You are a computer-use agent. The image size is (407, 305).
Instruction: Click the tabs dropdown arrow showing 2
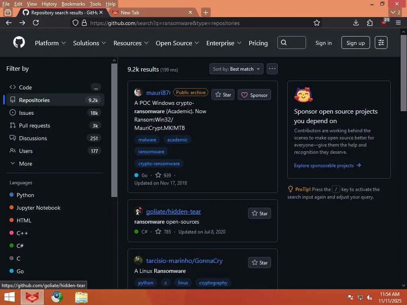pyautogui.click(x=395, y=12)
